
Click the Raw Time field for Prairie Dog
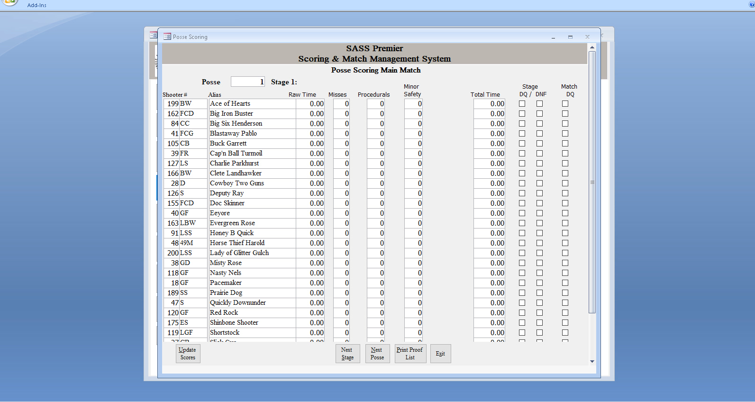[x=310, y=293]
